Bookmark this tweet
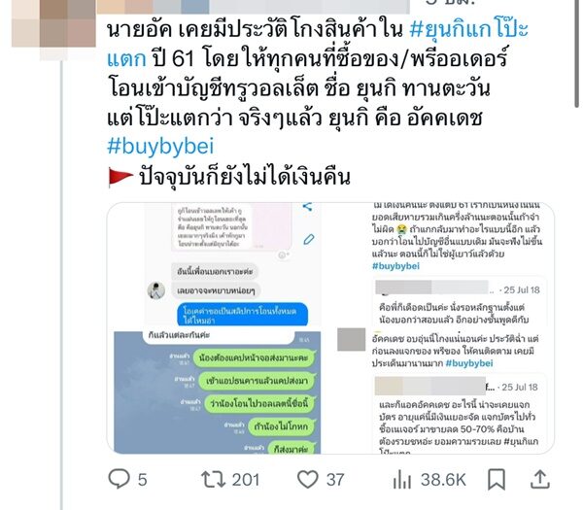This screenshot has width=583, height=510. click(x=497, y=479)
